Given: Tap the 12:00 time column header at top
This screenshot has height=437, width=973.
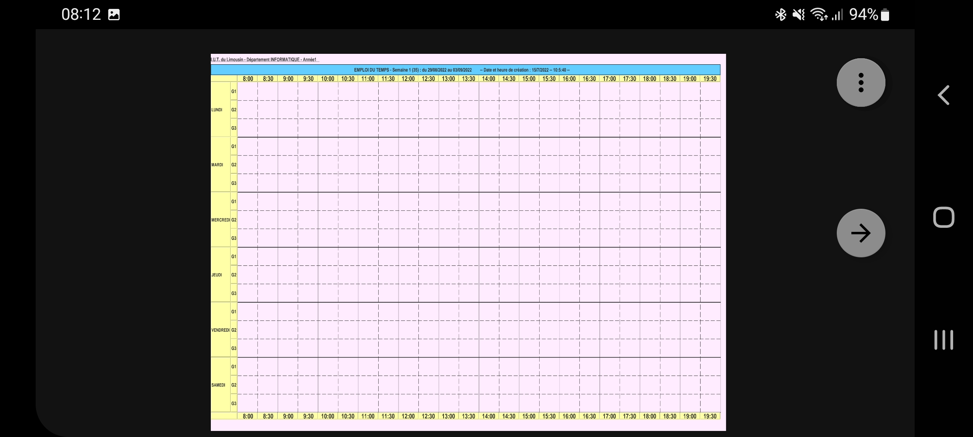Looking at the screenshot, I should point(408,78).
